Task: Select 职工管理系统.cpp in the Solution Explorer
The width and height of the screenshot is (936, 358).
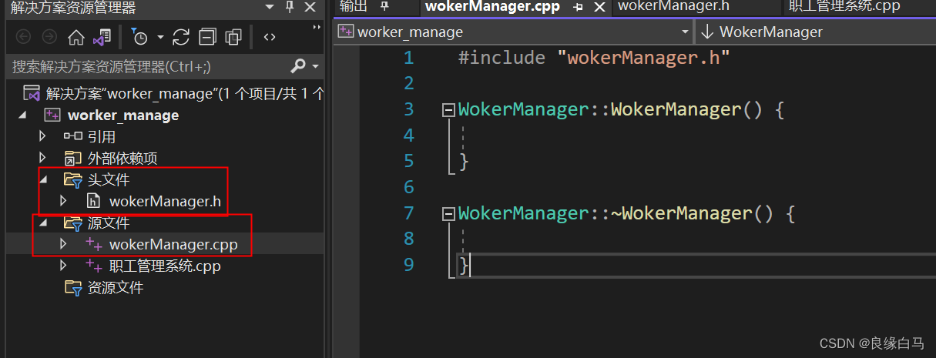Action: point(165,266)
